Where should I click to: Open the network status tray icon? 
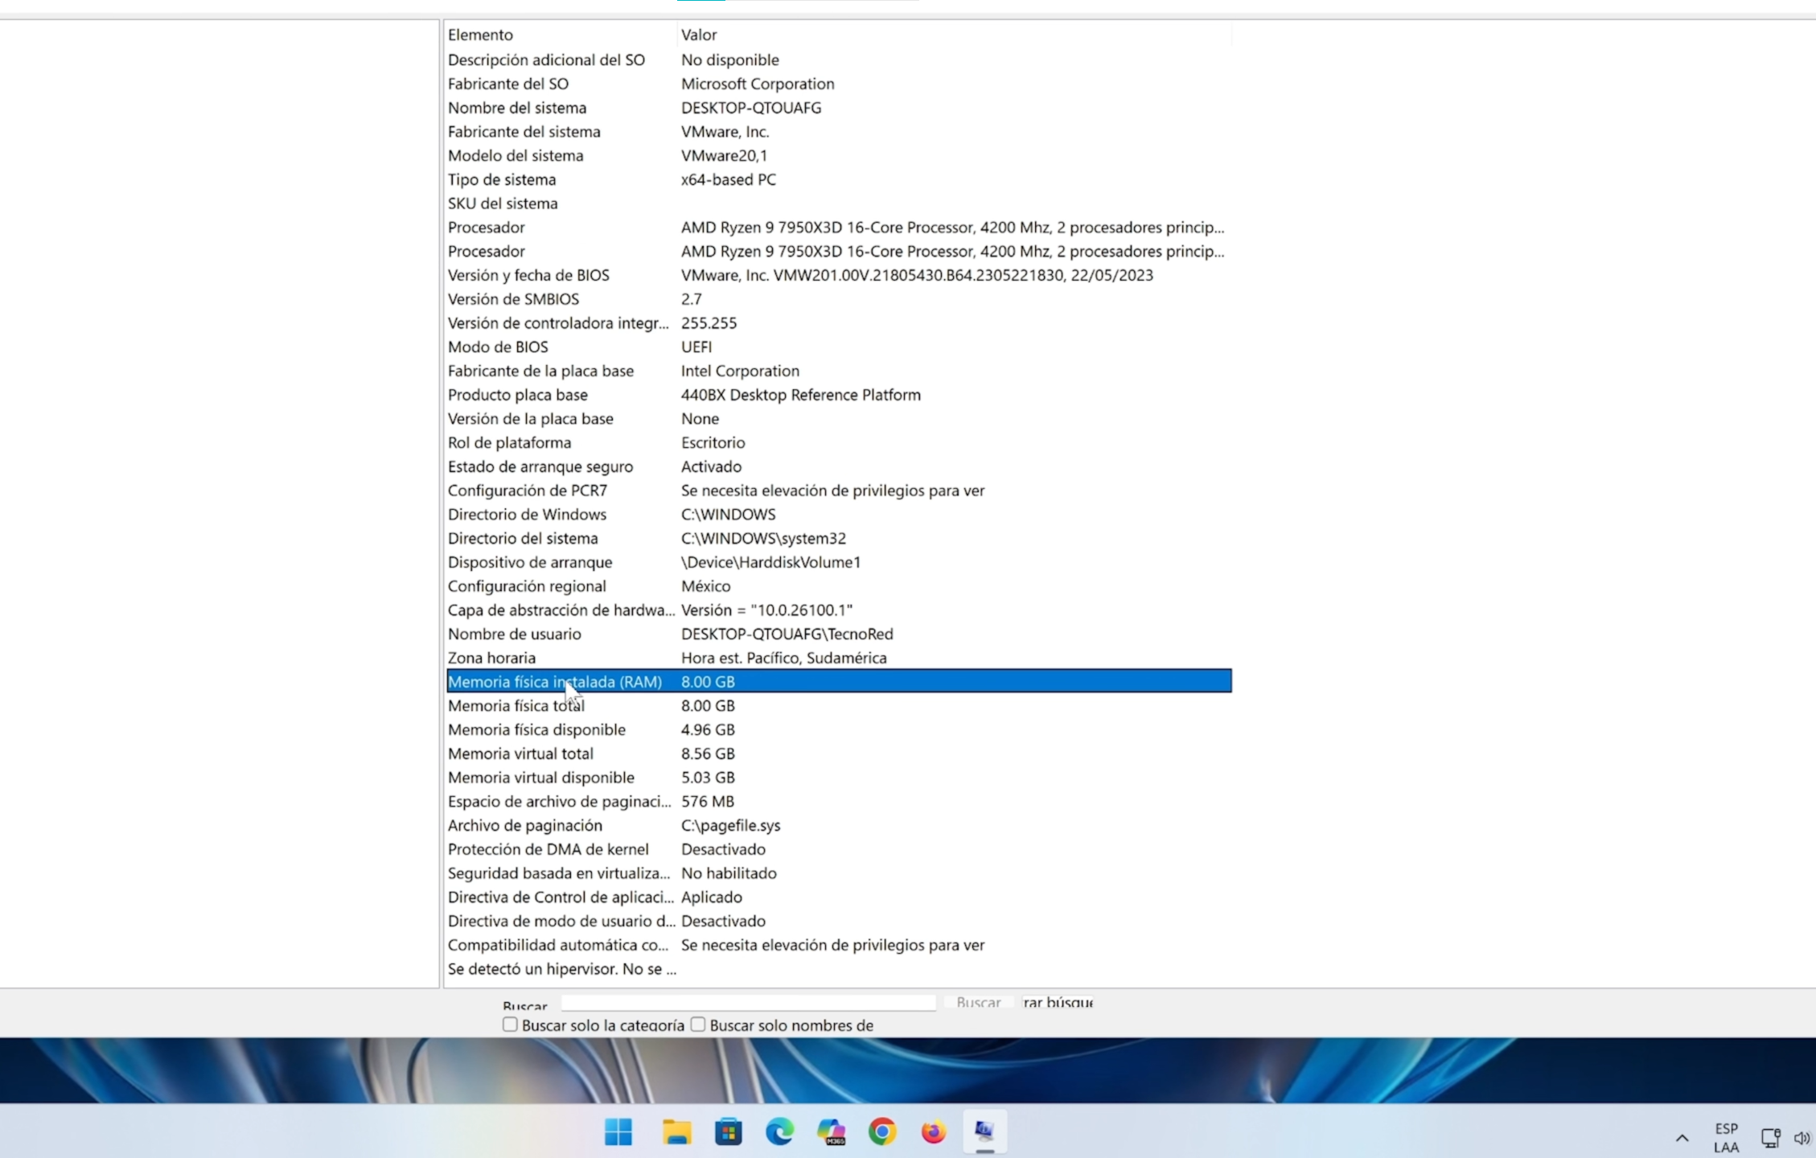[1770, 1138]
